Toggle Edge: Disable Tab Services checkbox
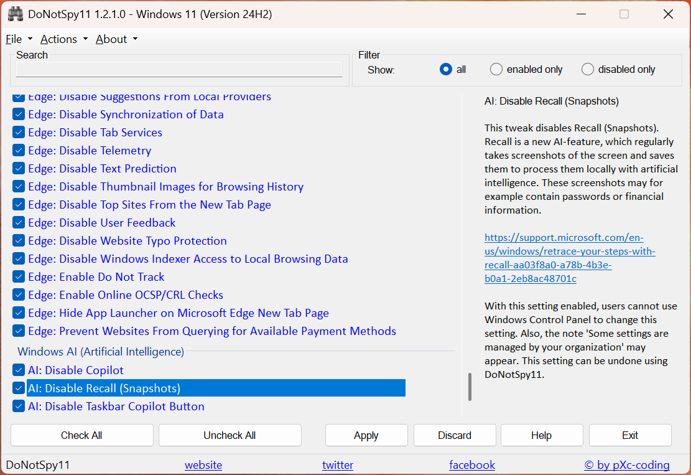 pyautogui.click(x=19, y=133)
